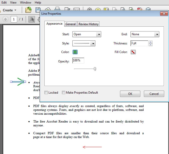The width and height of the screenshot is (169, 154).
Task: Open the Create dropdown menu
Action: [x=9, y=10]
